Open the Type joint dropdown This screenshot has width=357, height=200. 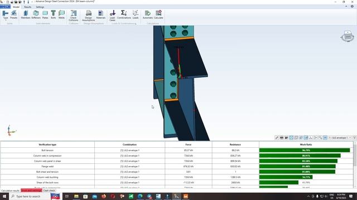pos(5,15)
